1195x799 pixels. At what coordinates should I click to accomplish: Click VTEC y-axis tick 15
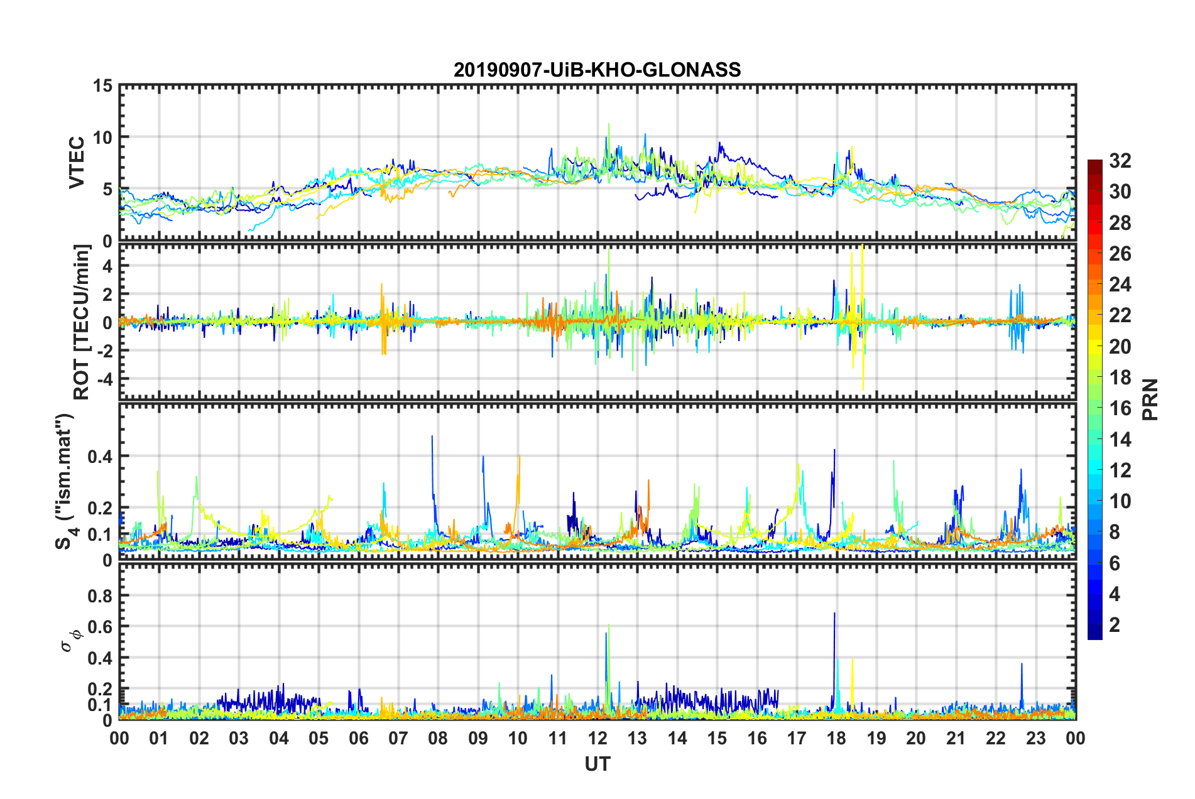(x=103, y=86)
